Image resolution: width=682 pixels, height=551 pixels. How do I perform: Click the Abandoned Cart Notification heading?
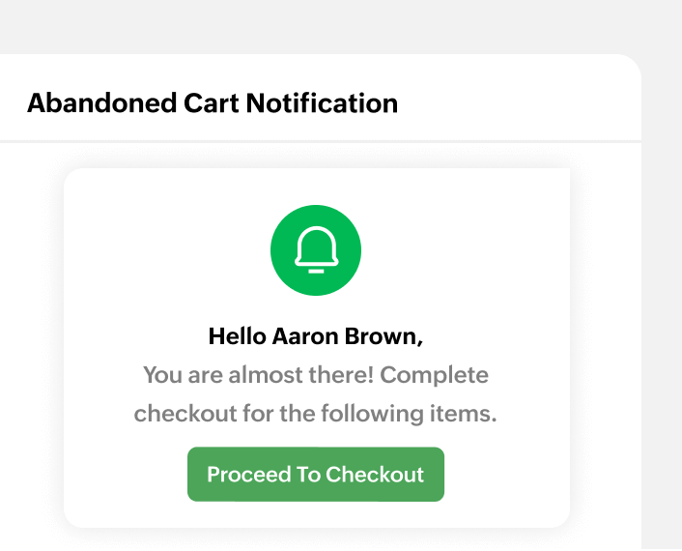213,103
